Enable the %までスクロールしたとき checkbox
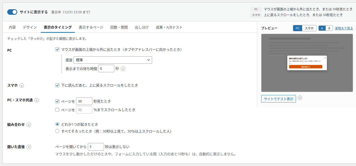Viewport: 356px width, 166px height. (57, 110)
